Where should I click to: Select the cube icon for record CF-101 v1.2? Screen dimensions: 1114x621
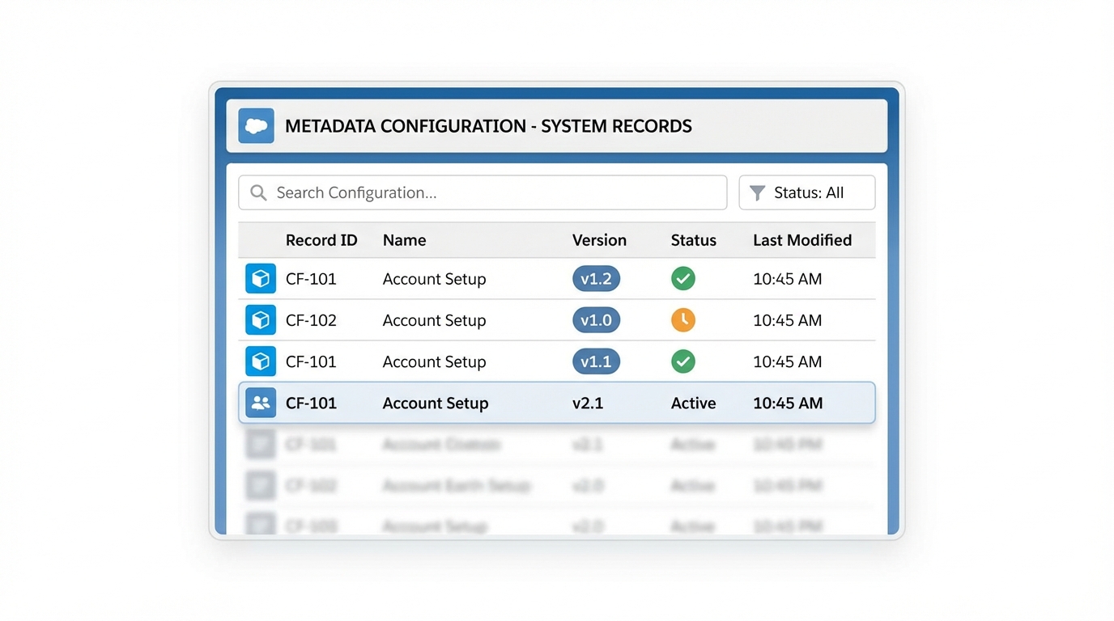[x=261, y=278]
